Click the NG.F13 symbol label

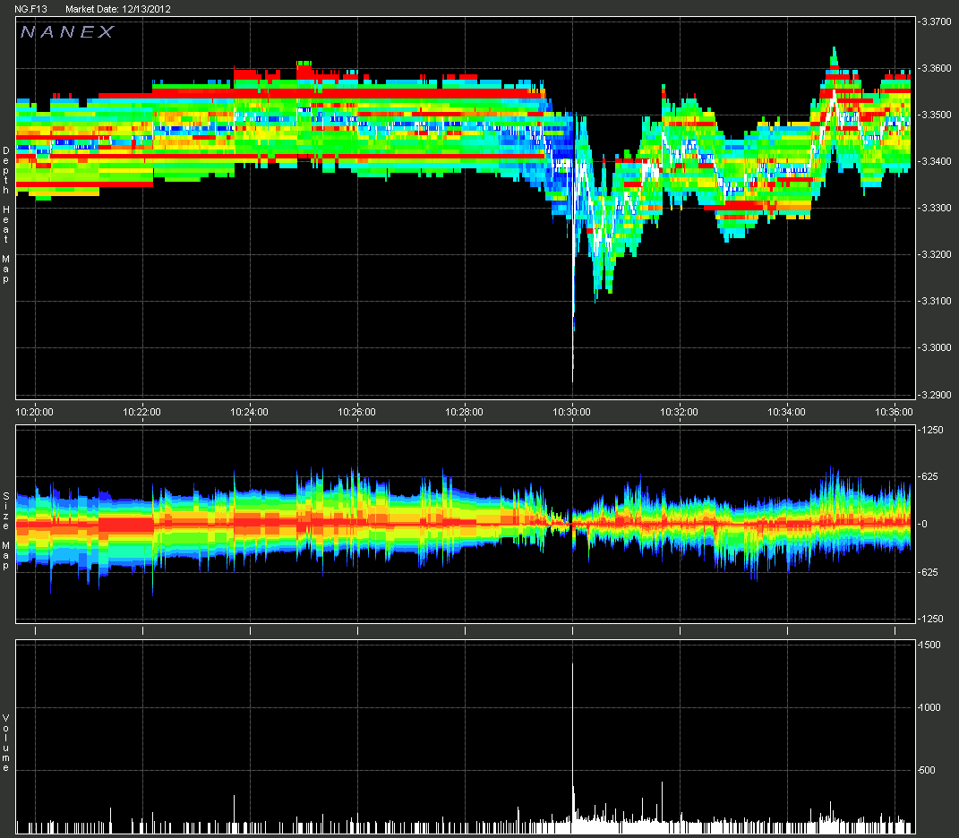pos(30,9)
